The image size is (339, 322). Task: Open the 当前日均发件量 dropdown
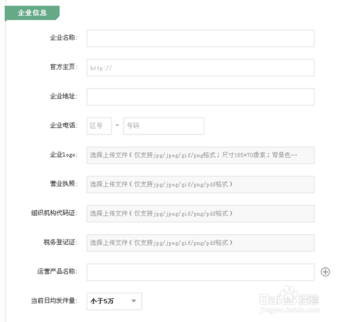click(114, 301)
